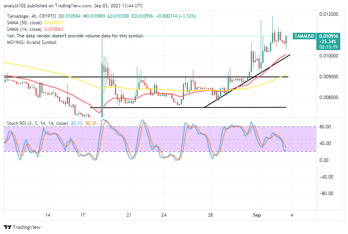The width and height of the screenshot is (348, 234).
Task: Click the date label 17 on time axis
Action: click(x=83, y=215)
